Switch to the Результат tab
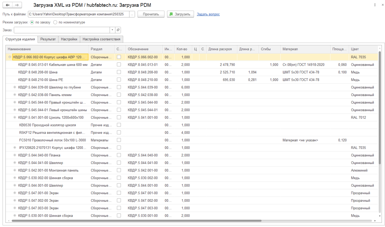This screenshot has height=227, width=385. [48, 39]
